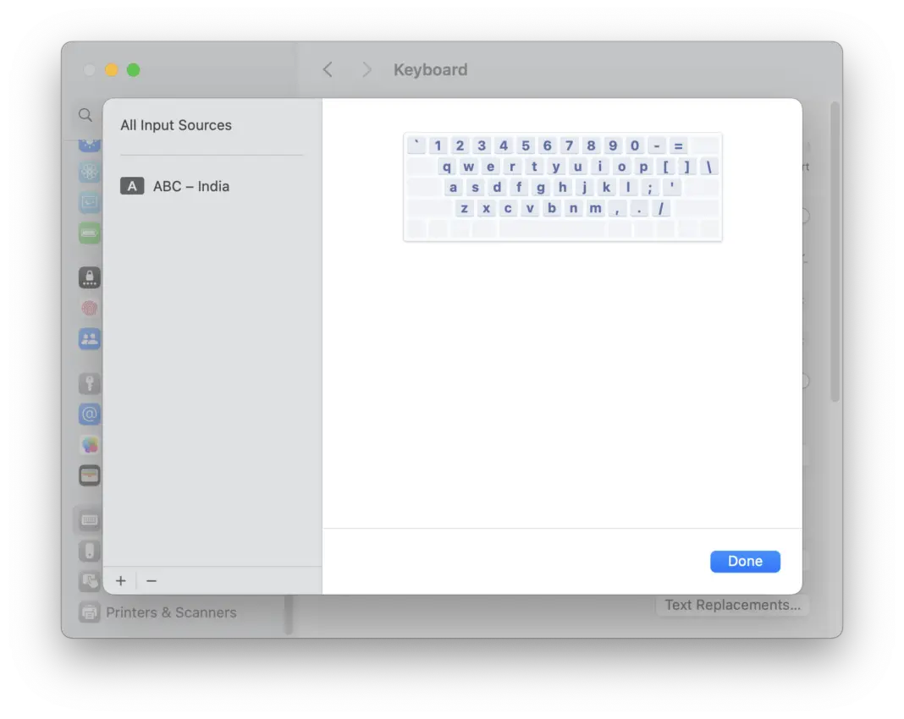
Task: Click the Lock Screen icon in sidebar
Action: [90, 277]
